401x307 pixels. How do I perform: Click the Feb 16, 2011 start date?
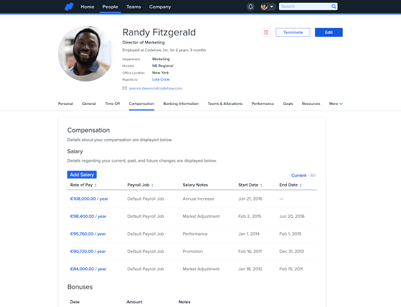tap(250, 252)
